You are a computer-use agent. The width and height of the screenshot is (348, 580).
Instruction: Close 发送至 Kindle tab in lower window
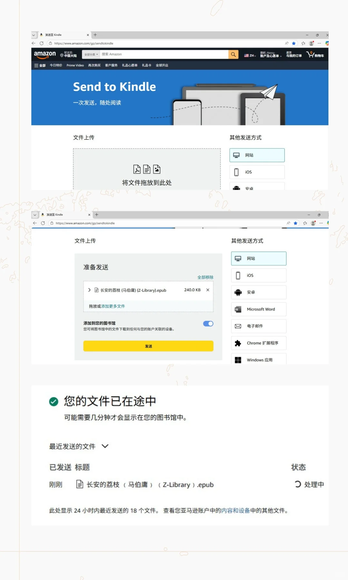click(x=89, y=215)
